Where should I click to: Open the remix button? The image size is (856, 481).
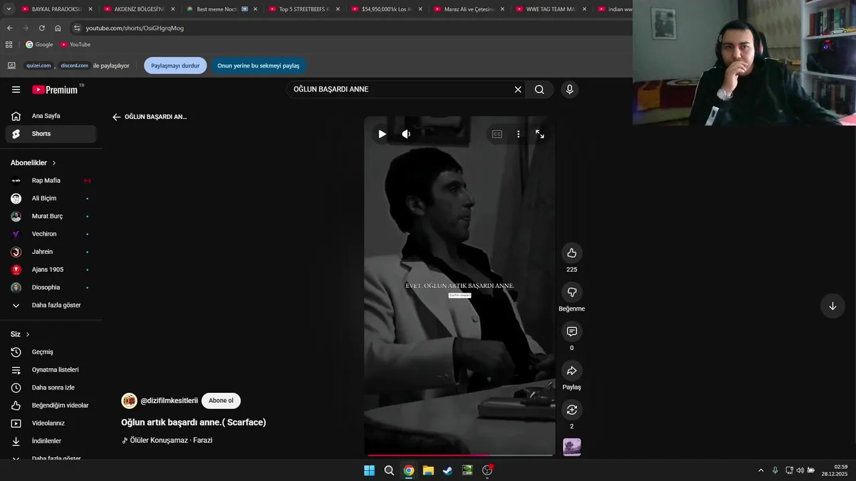tap(572, 410)
